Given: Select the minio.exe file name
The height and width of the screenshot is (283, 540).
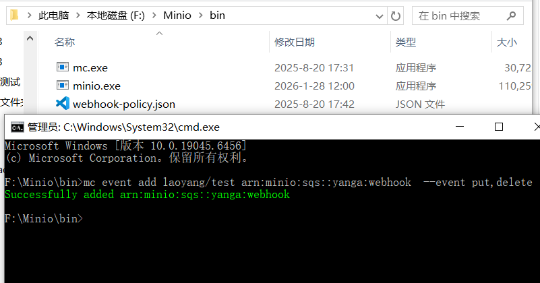Looking at the screenshot, I should pos(97,86).
